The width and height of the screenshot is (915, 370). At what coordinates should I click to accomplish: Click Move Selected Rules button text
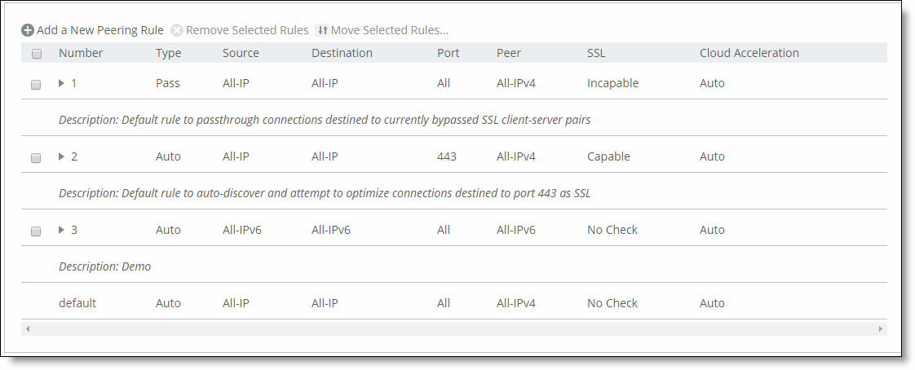(389, 30)
